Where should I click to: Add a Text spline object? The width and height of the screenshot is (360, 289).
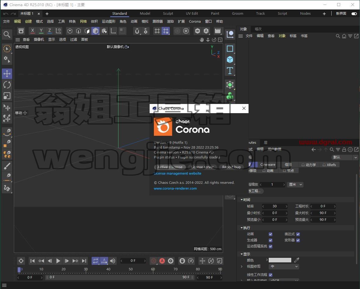coord(230,71)
